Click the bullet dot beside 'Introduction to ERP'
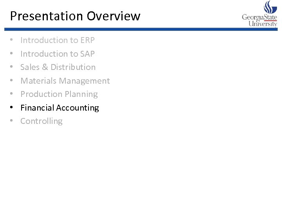This screenshot has width=282, height=211. point(12,40)
